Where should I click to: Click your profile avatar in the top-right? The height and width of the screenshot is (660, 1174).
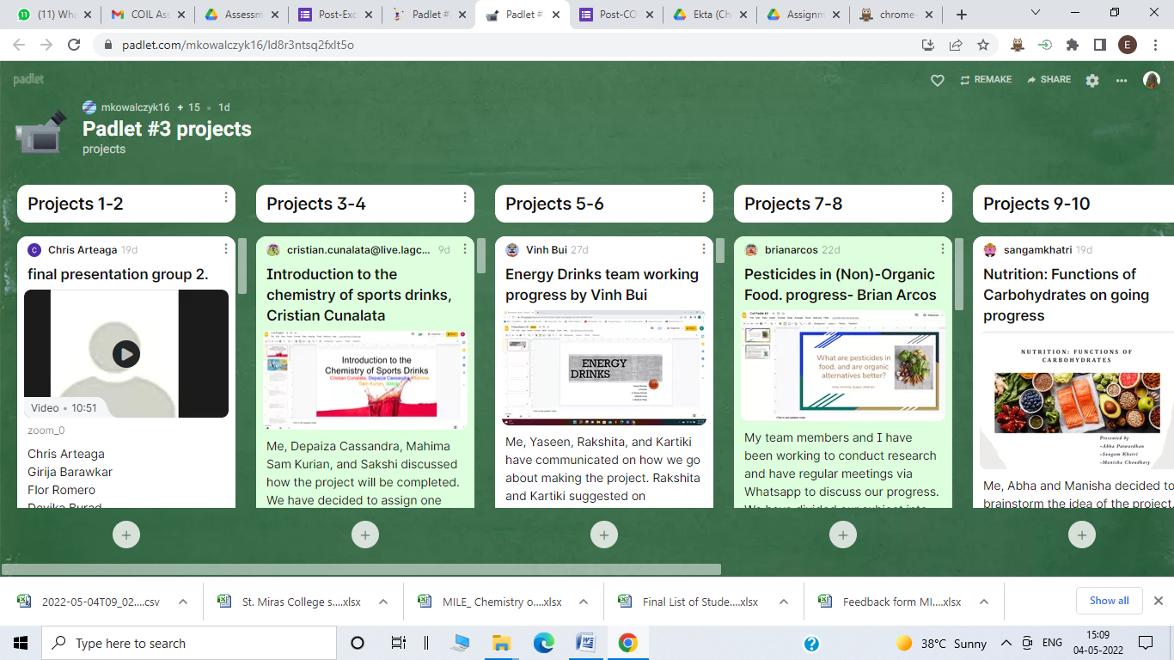pyautogui.click(x=1152, y=80)
